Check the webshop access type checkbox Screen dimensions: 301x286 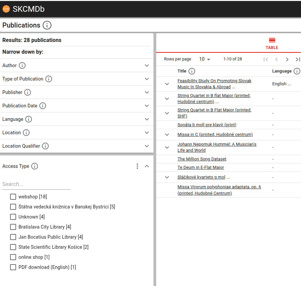(x=13, y=197)
